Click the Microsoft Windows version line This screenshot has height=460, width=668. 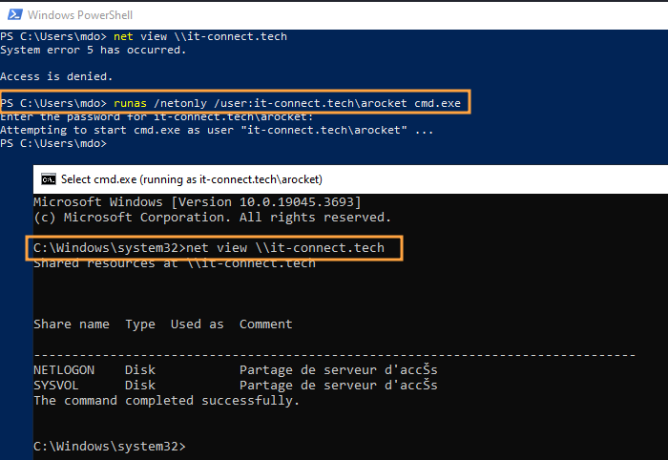[x=198, y=202]
